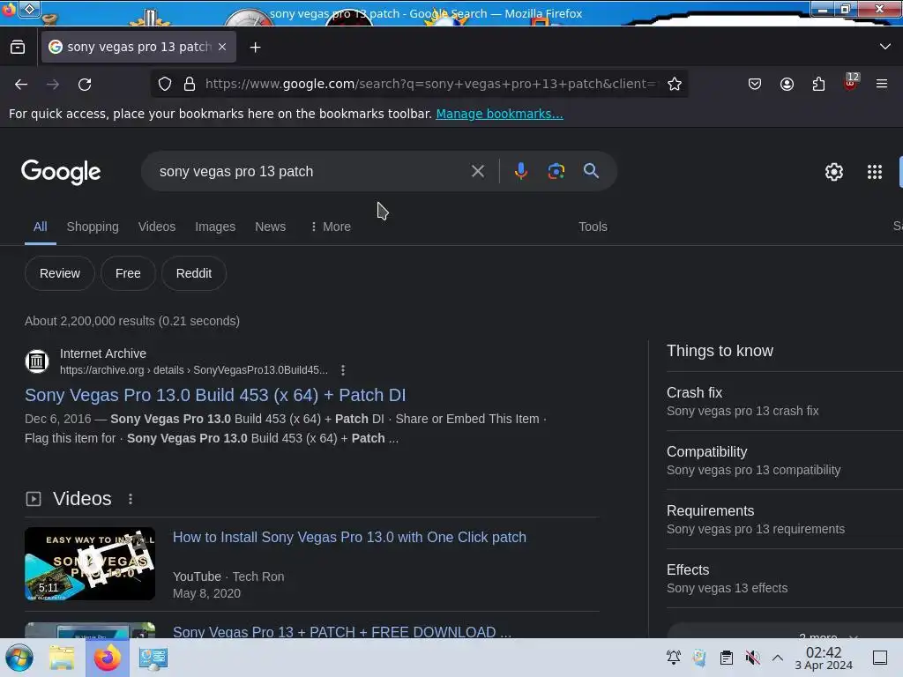Screen dimensions: 903x677
Task: Open the Extensions puzzle icon
Action: 818,84
